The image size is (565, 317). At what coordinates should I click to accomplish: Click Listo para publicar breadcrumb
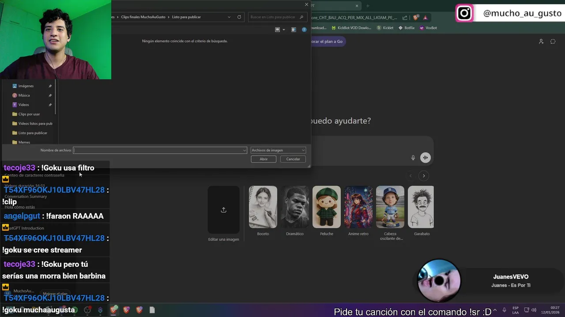(186, 17)
